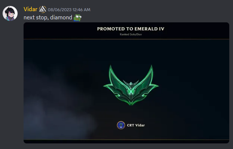Click the 'CRT Vidar' summoner name
The image size is (233, 149).
[x=136, y=125]
